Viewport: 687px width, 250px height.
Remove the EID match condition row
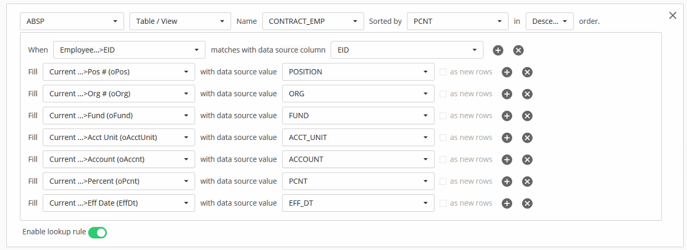pos(518,50)
